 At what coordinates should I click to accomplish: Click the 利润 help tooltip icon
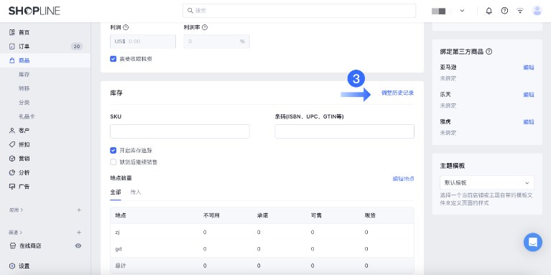pyautogui.click(x=126, y=27)
